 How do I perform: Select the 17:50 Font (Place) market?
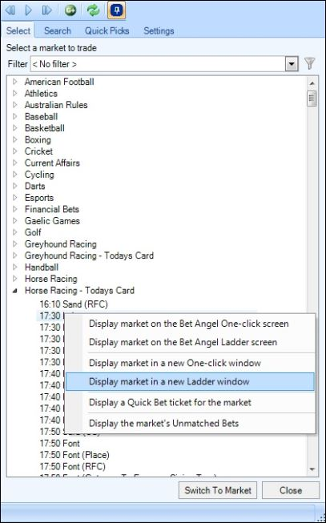74,455
